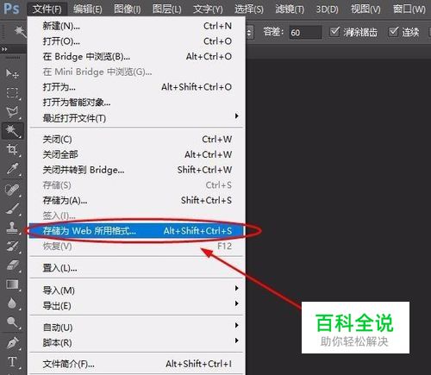This screenshot has width=431, height=375.
Task: Select the Rectangular Marquee tool
Action: 12,93
